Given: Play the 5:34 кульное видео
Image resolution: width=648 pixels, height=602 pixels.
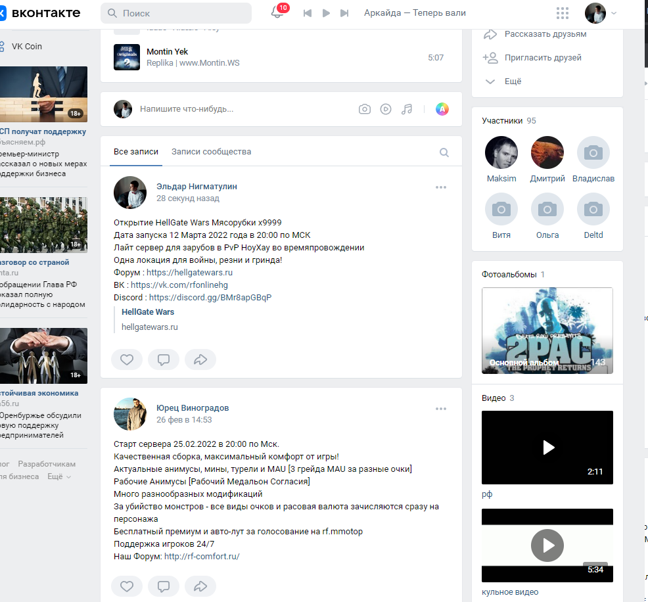Looking at the screenshot, I should point(547,545).
